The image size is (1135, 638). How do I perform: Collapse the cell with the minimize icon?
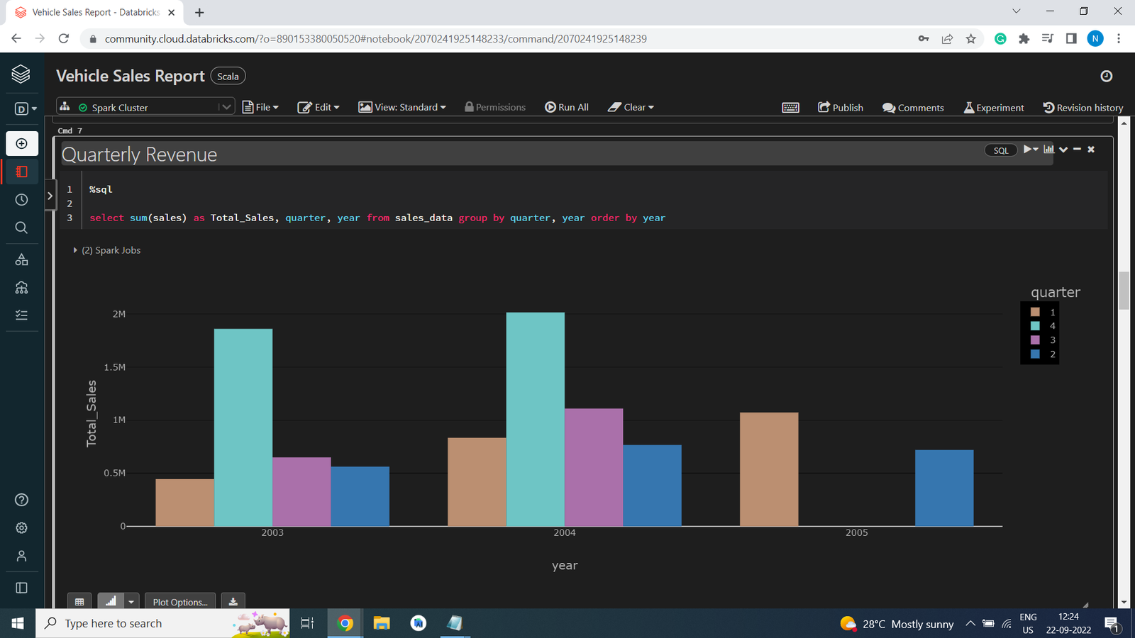tap(1076, 150)
